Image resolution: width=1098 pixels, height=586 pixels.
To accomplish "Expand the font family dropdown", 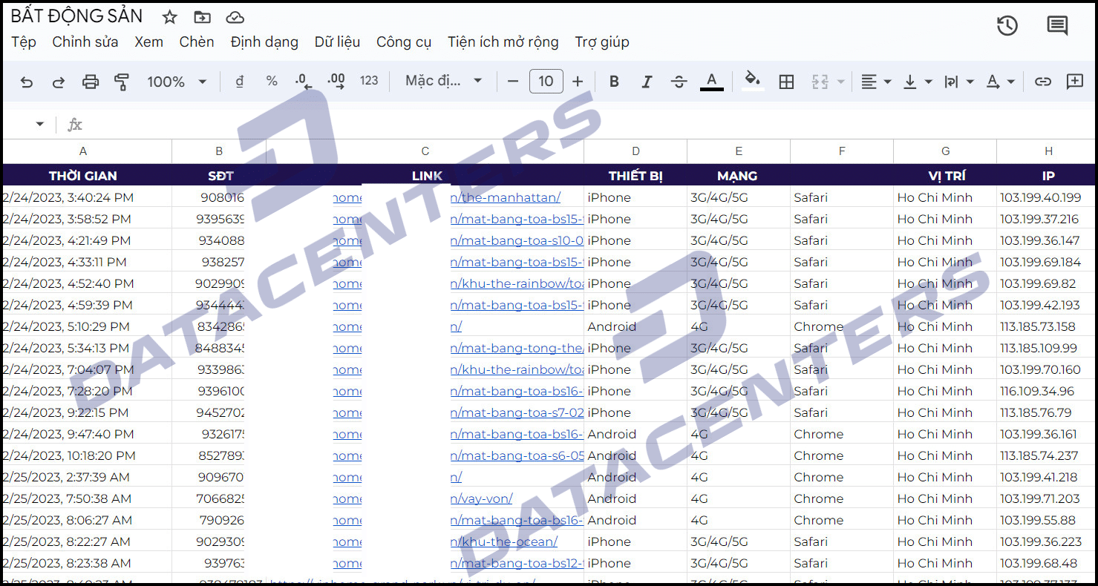I will (444, 81).
